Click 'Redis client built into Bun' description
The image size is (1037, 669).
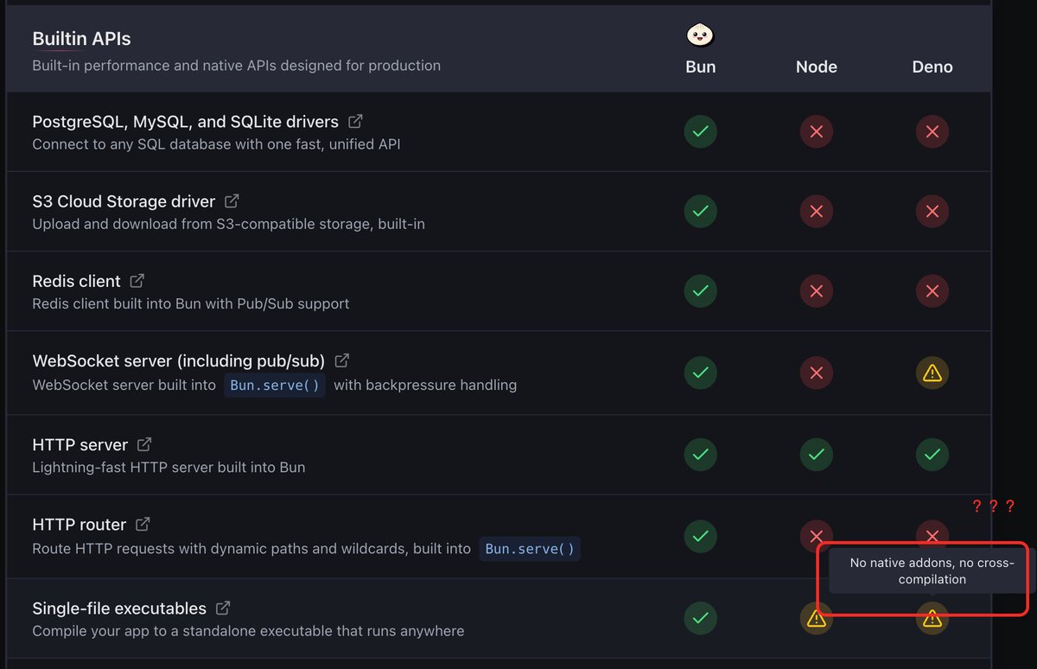tap(190, 303)
